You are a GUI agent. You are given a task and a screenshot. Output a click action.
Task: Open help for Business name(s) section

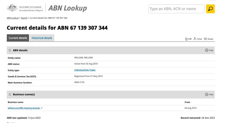209,94
